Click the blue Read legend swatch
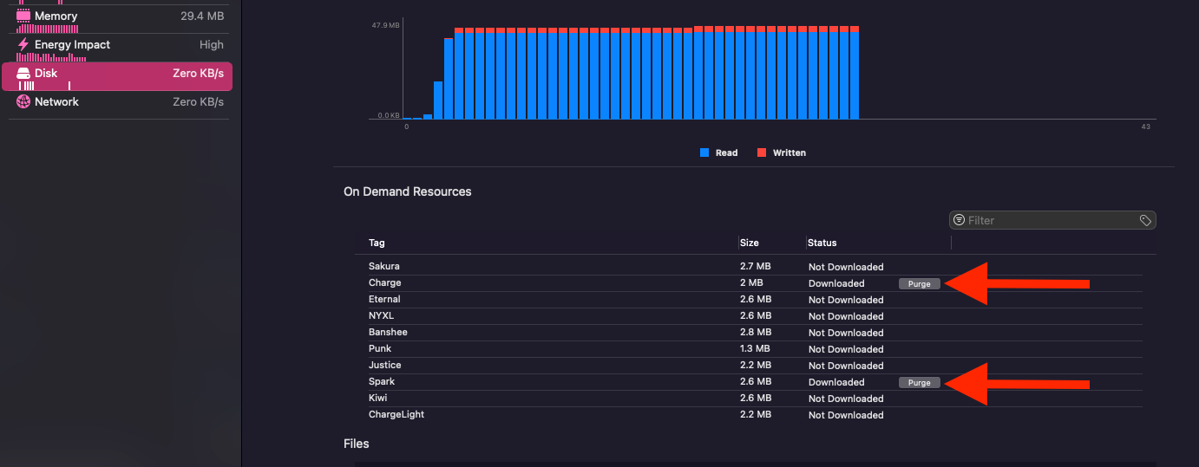1199x467 pixels. point(704,152)
